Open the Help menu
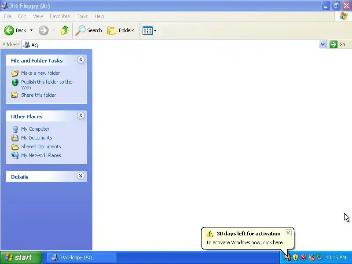The height and width of the screenshot is (264, 352). (99, 16)
